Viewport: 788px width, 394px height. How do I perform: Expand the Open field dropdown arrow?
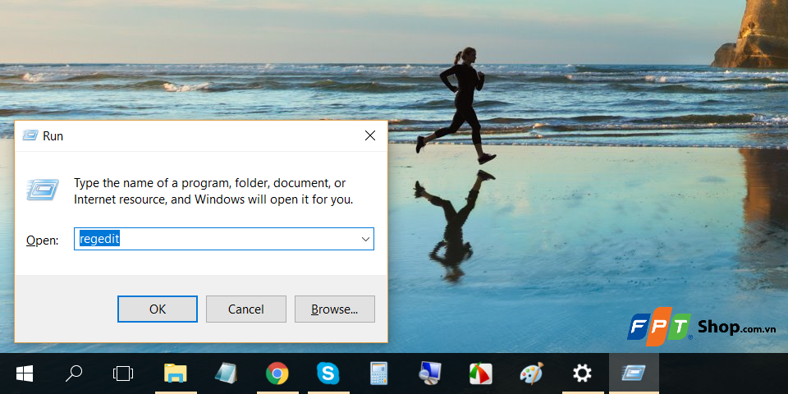click(365, 239)
